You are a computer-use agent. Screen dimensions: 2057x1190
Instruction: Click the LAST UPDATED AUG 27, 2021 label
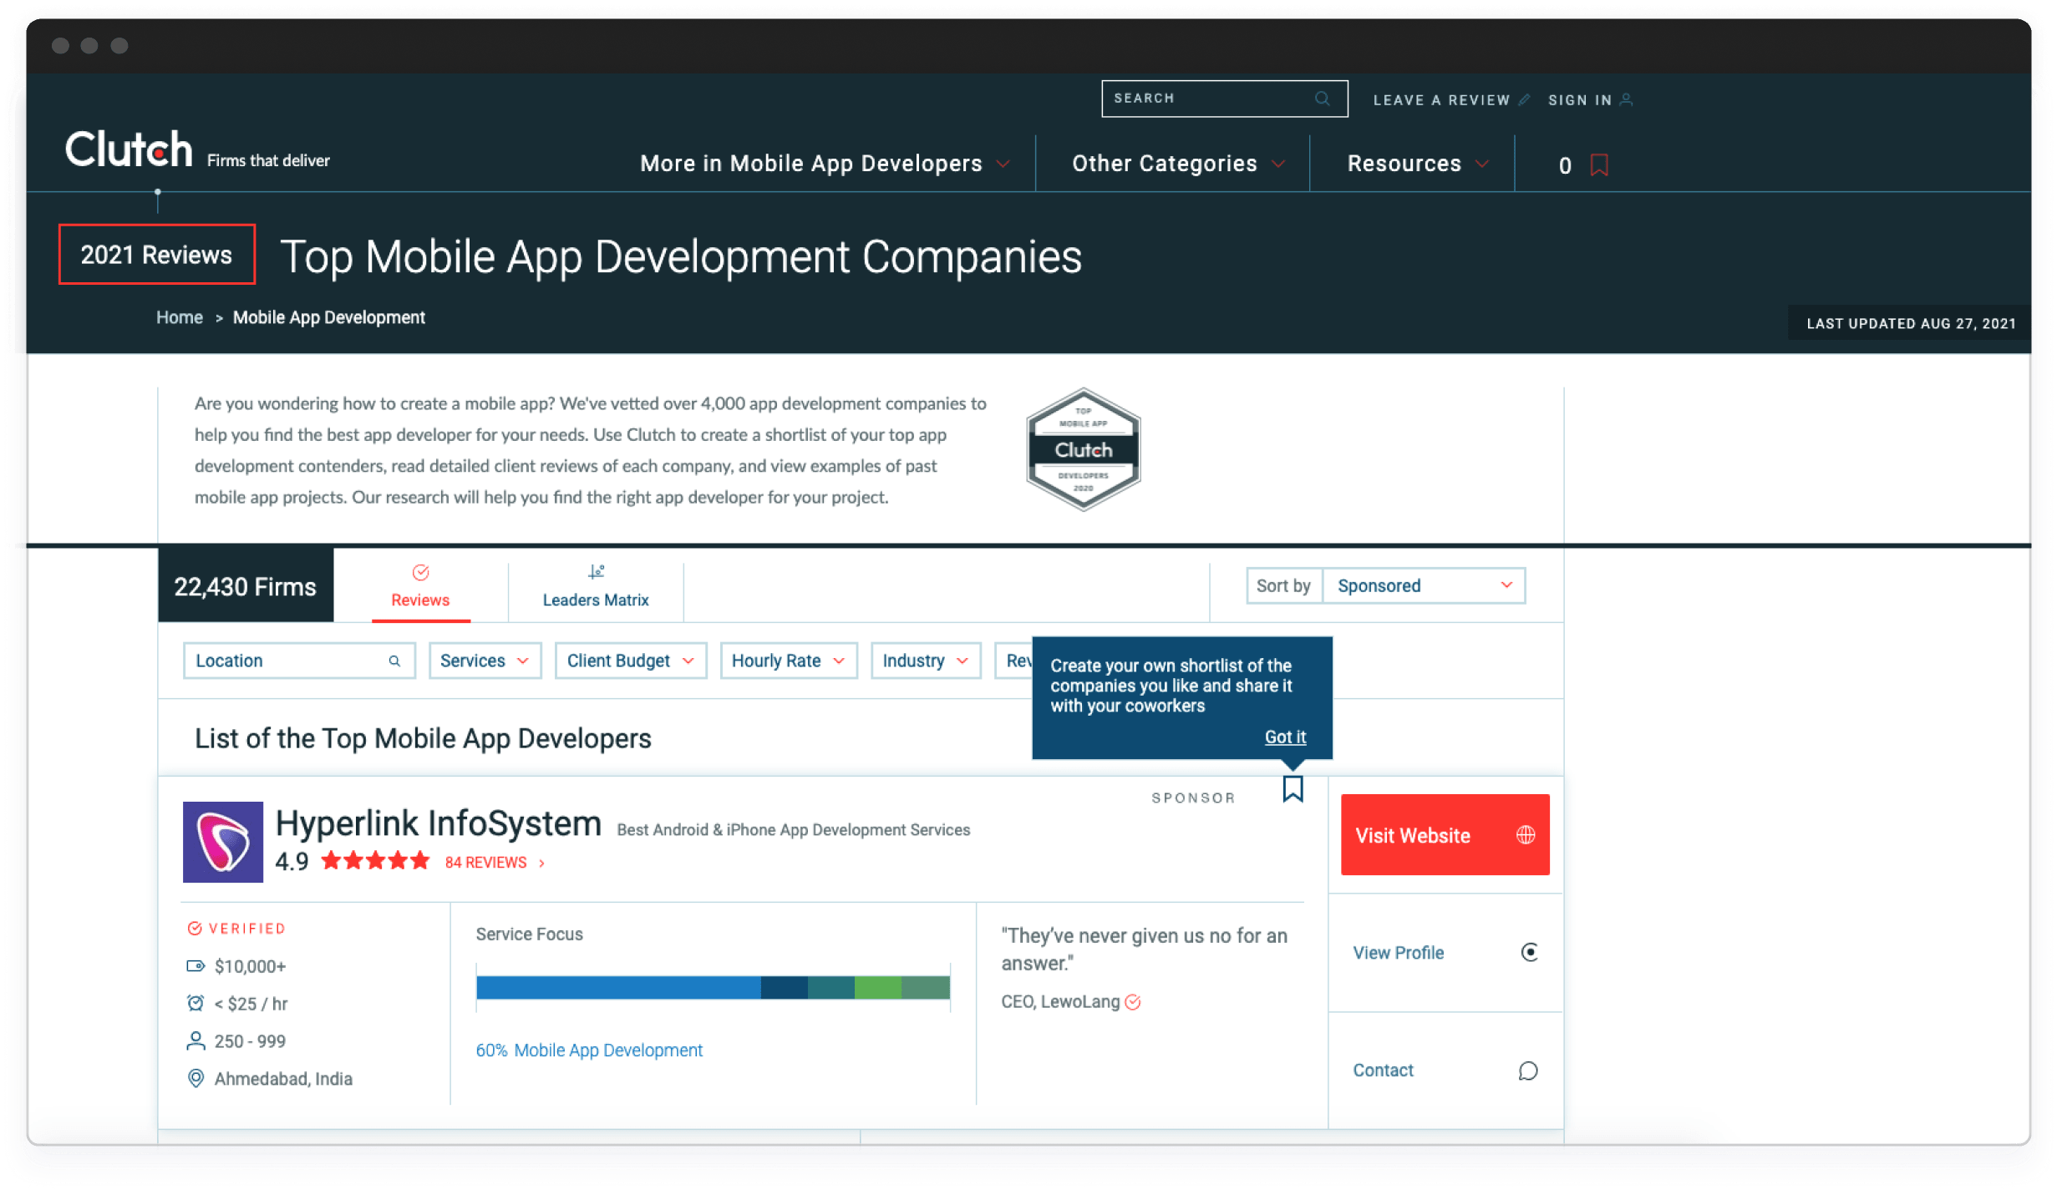[x=1911, y=323]
